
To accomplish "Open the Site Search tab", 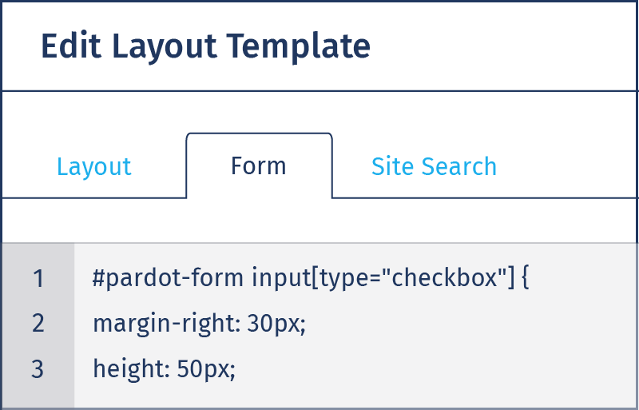I will [434, 166].
